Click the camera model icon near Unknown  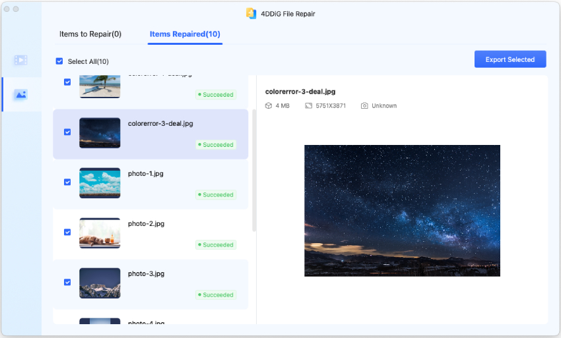click(x=364, y=106)
